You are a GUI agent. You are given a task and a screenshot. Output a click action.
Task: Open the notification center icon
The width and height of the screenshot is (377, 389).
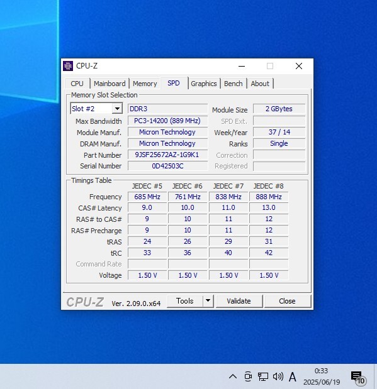click(x=358, y=378)
